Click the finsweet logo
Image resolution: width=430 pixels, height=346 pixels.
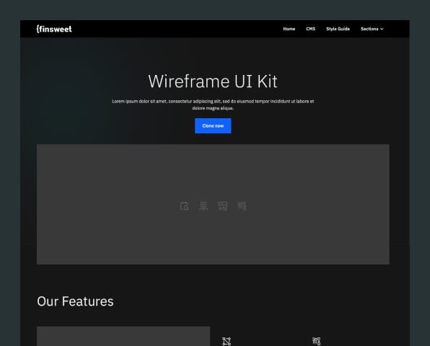coord(54,29)
